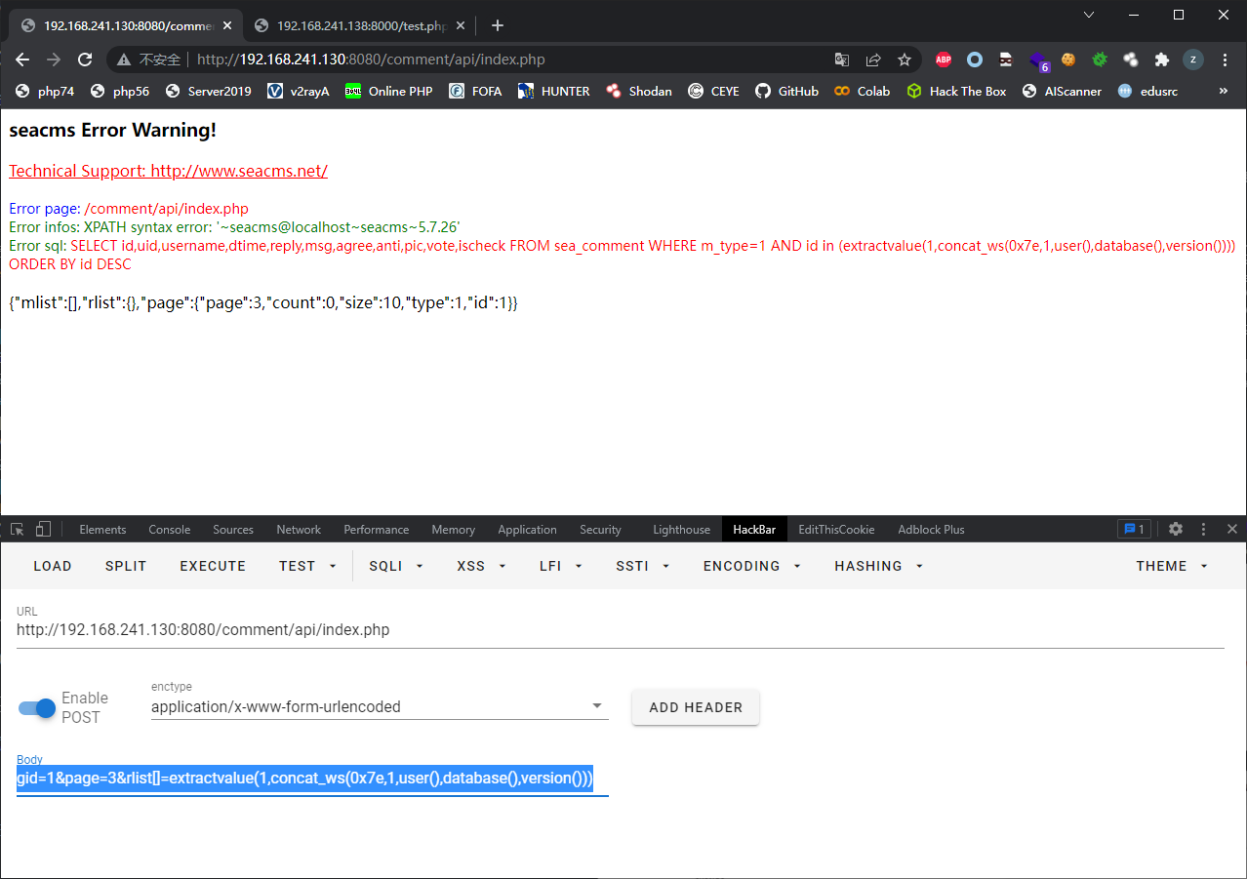Open the Memory DevTools tab
The width and height of the screenshot is (1247, 879).
(453, 529)
